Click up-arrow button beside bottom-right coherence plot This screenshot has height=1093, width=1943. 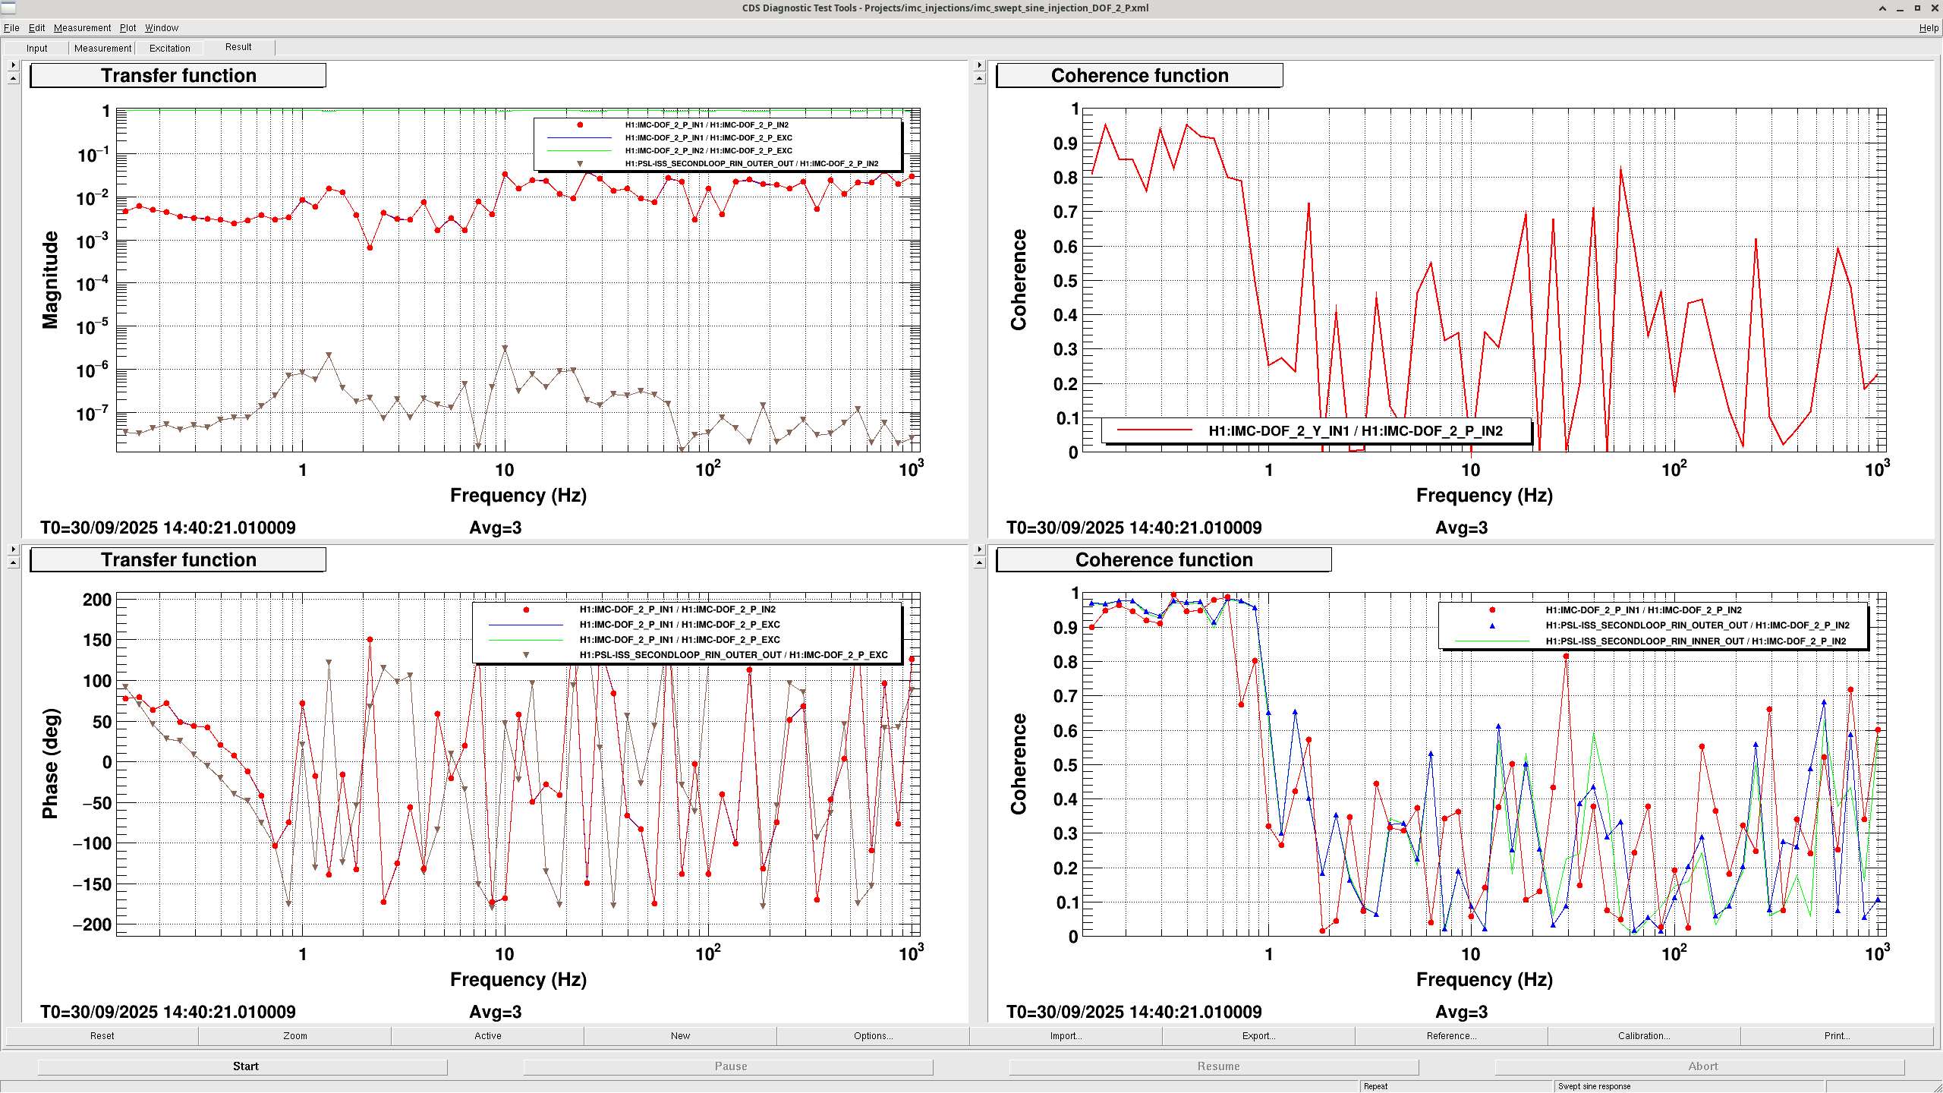(x=979, y=563)
